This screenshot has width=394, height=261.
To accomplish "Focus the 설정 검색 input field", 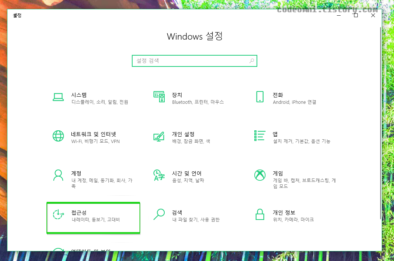I will (x=195, y=61).
